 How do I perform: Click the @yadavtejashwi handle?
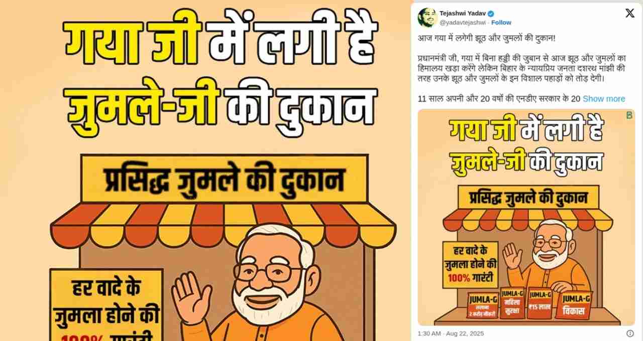tap(463, 23)
